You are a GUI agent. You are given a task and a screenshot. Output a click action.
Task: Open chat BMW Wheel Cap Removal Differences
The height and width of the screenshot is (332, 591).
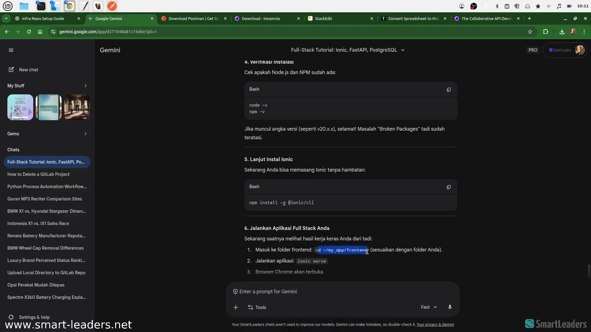click(46, 248)
